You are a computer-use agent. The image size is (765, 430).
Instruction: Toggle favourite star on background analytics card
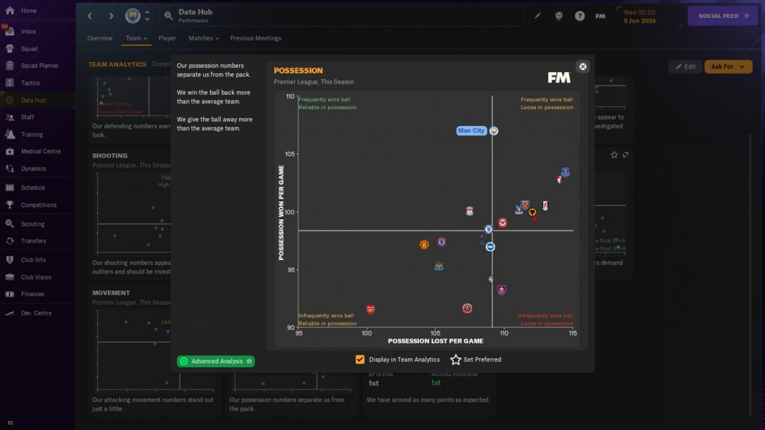point(614,155)
